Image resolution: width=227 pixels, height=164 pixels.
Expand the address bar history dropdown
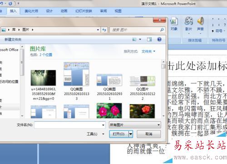click(x=98, y=30)
